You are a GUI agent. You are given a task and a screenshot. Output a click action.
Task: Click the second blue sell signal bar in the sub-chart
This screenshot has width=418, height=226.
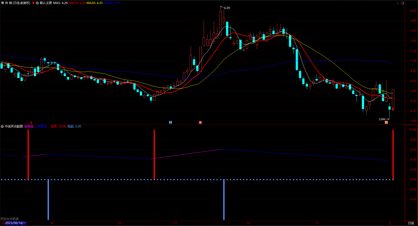pyautogui.click(x=224, y=199)
